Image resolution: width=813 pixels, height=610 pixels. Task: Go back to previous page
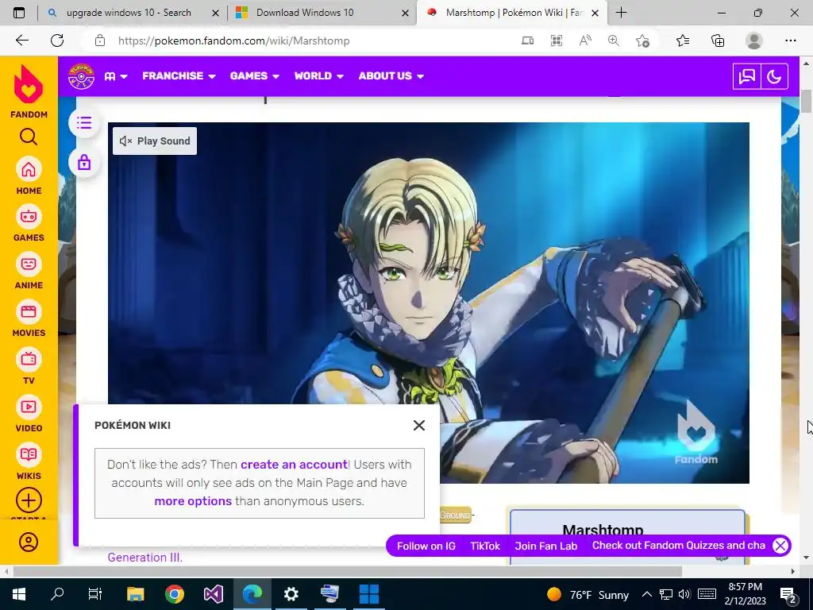21,41
